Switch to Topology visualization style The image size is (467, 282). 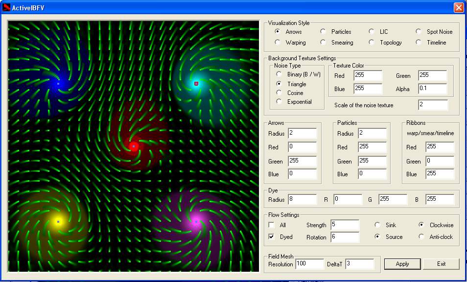pyautogui.click(x=372, y=43)
